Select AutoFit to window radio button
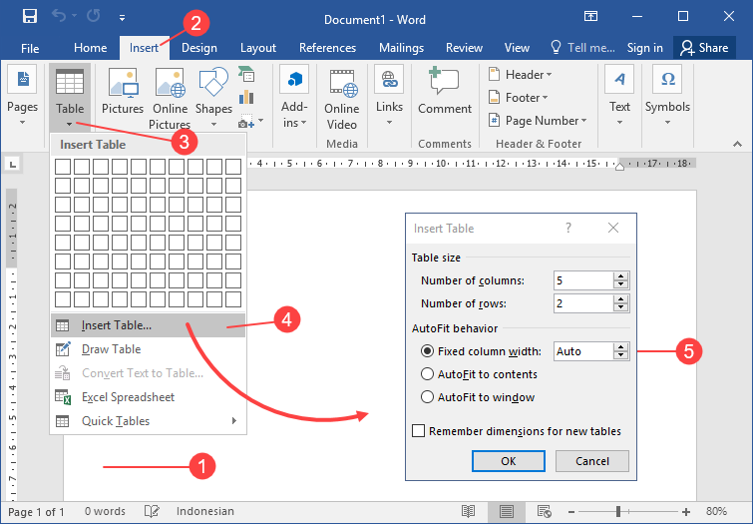The height and width of the screenshot is (524, 753). coord(427,397)
